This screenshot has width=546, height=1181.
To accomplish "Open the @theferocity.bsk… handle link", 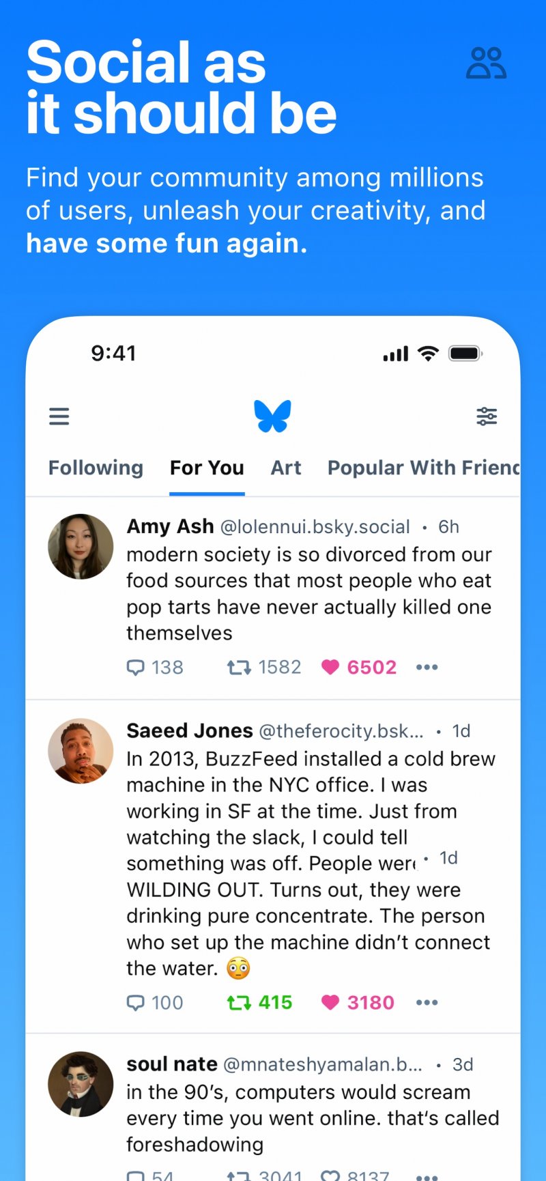I will point(341,731).
